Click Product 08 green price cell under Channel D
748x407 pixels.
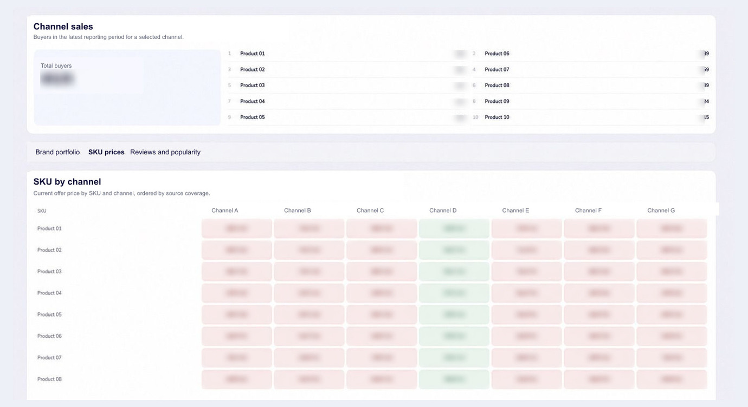pos(454,379)
